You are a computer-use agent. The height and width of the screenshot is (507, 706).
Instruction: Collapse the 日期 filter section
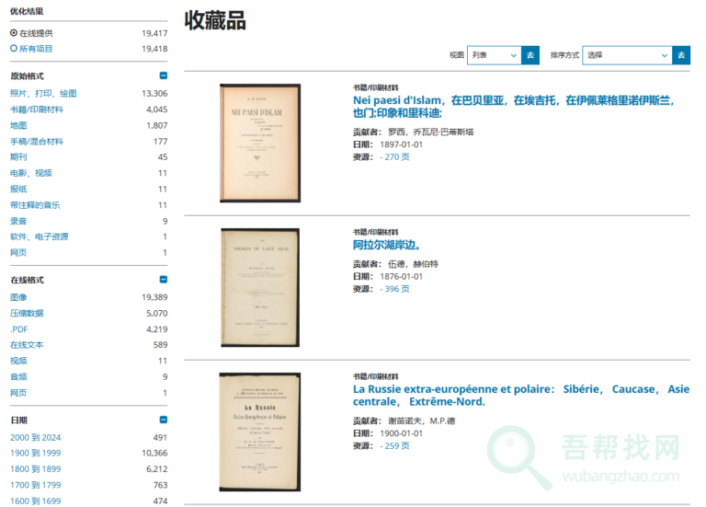click(x=164, y=420)
